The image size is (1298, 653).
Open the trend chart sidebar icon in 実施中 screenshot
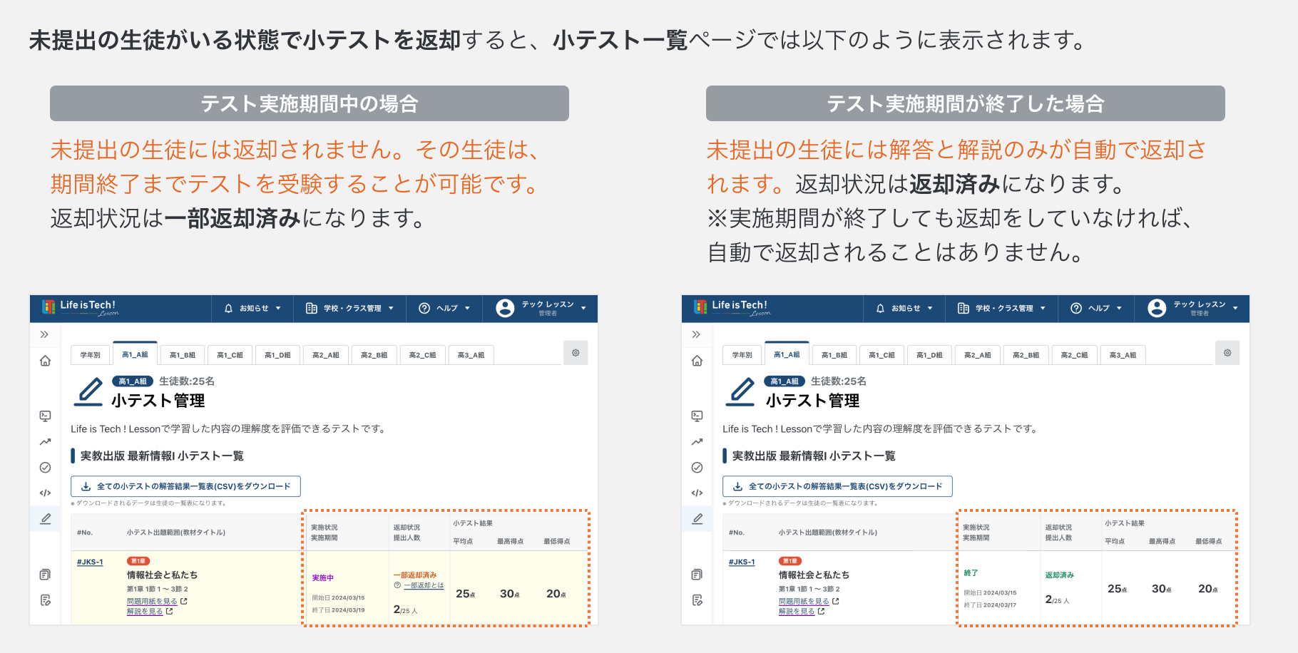tap(45, 442)
